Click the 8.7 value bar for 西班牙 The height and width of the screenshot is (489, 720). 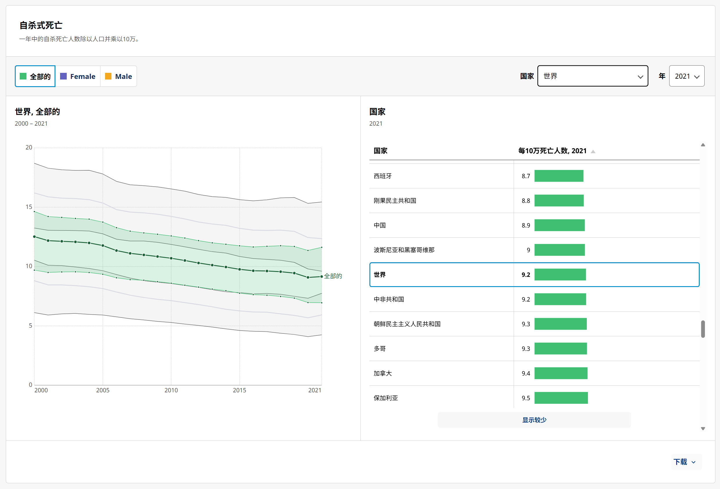pos(559,176)
